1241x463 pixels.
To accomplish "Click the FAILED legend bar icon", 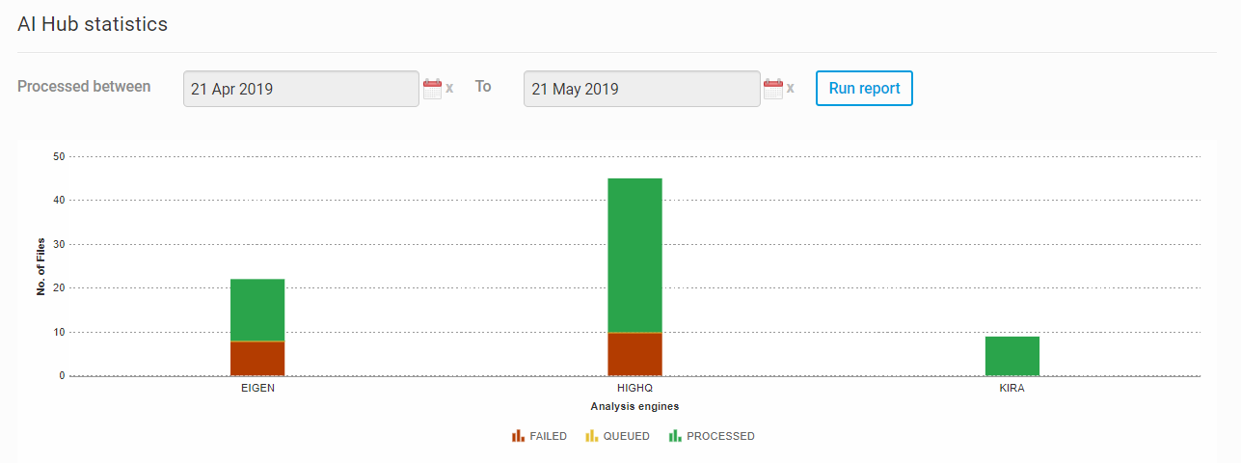I will (x=518, y=436).
